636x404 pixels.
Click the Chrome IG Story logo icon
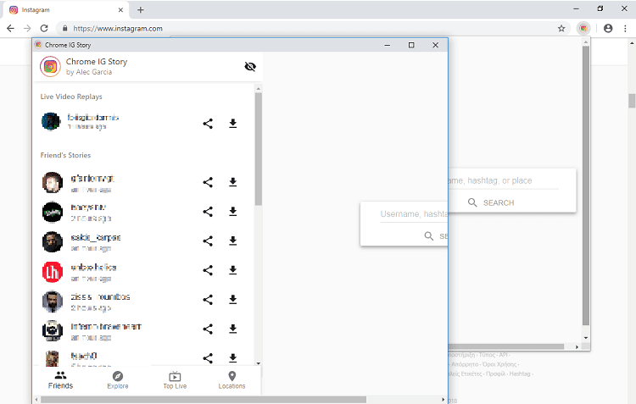point(50,66)
